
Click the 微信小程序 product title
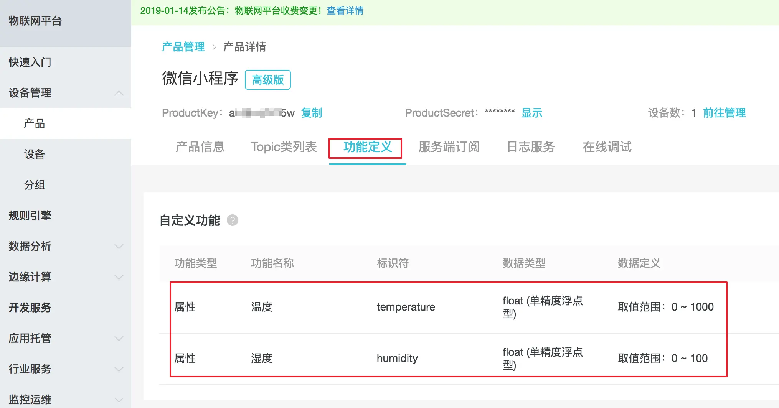[200, 79]
